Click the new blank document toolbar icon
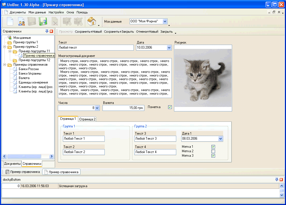 tap(10, 22)
